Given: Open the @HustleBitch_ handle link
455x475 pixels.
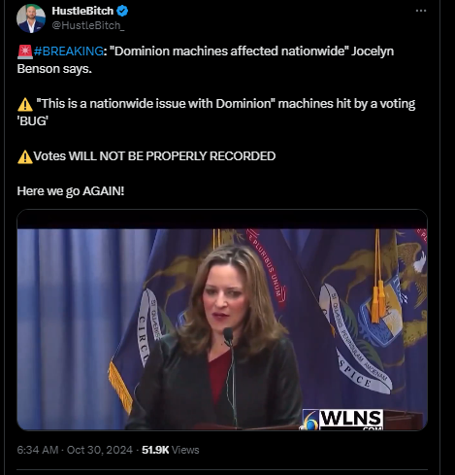Looking at the screenshot, I should [88, 25].
